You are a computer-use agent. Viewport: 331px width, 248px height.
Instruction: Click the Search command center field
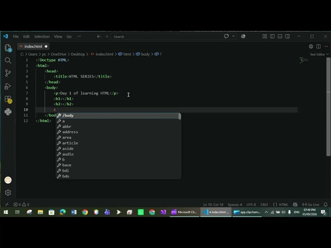(x=166, y=37)
